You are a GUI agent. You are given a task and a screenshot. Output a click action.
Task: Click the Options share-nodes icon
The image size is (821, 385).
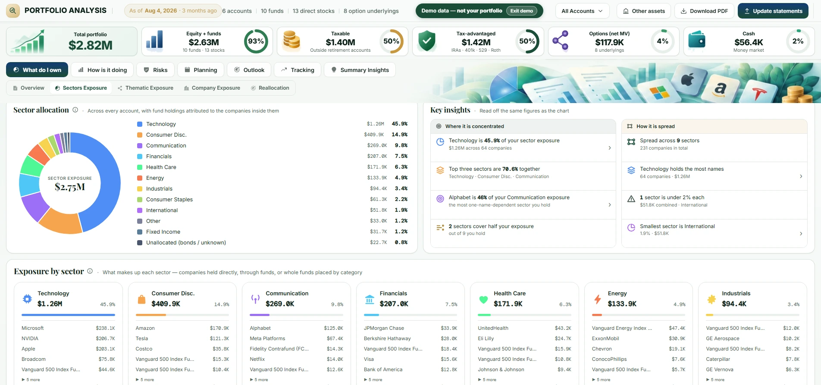click(561, 41)
